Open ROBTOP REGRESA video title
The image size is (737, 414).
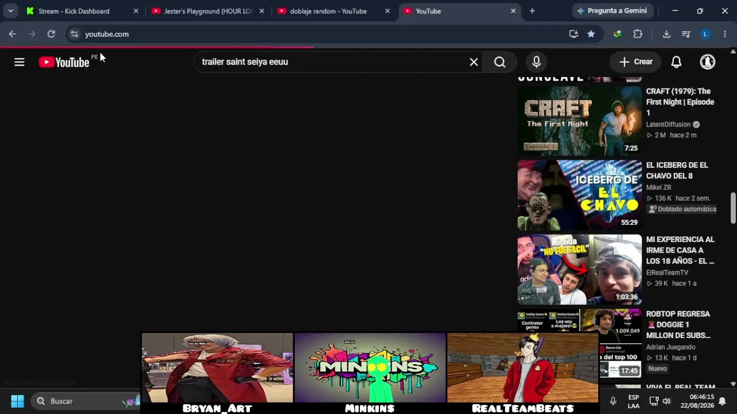pyautogui.click(x=678, y=324)
